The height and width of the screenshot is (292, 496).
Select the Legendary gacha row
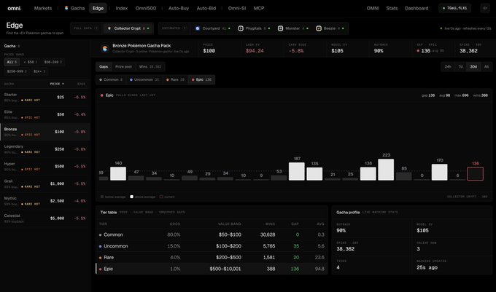(45, 149)
